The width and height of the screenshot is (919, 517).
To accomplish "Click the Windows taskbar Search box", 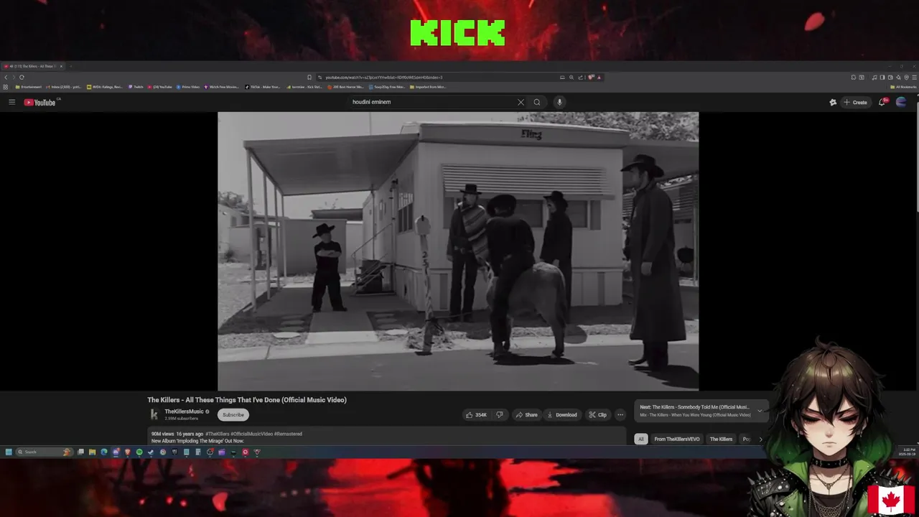I will pos(43,452).
